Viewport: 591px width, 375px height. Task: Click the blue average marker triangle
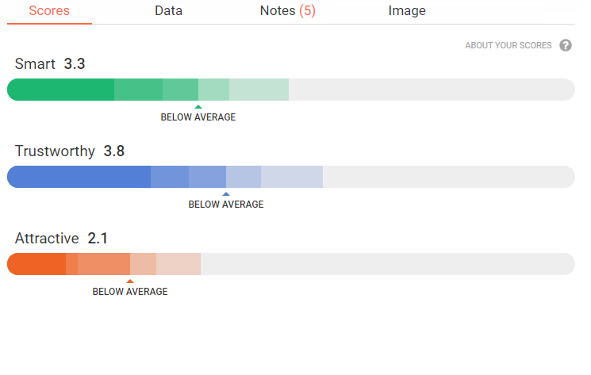[226, 193]
